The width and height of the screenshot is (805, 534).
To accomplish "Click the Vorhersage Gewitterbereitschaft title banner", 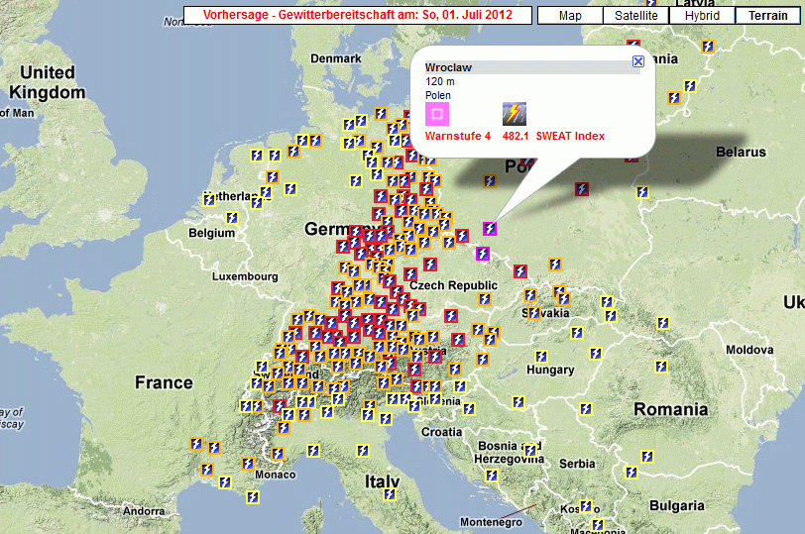I will (357, 15).
